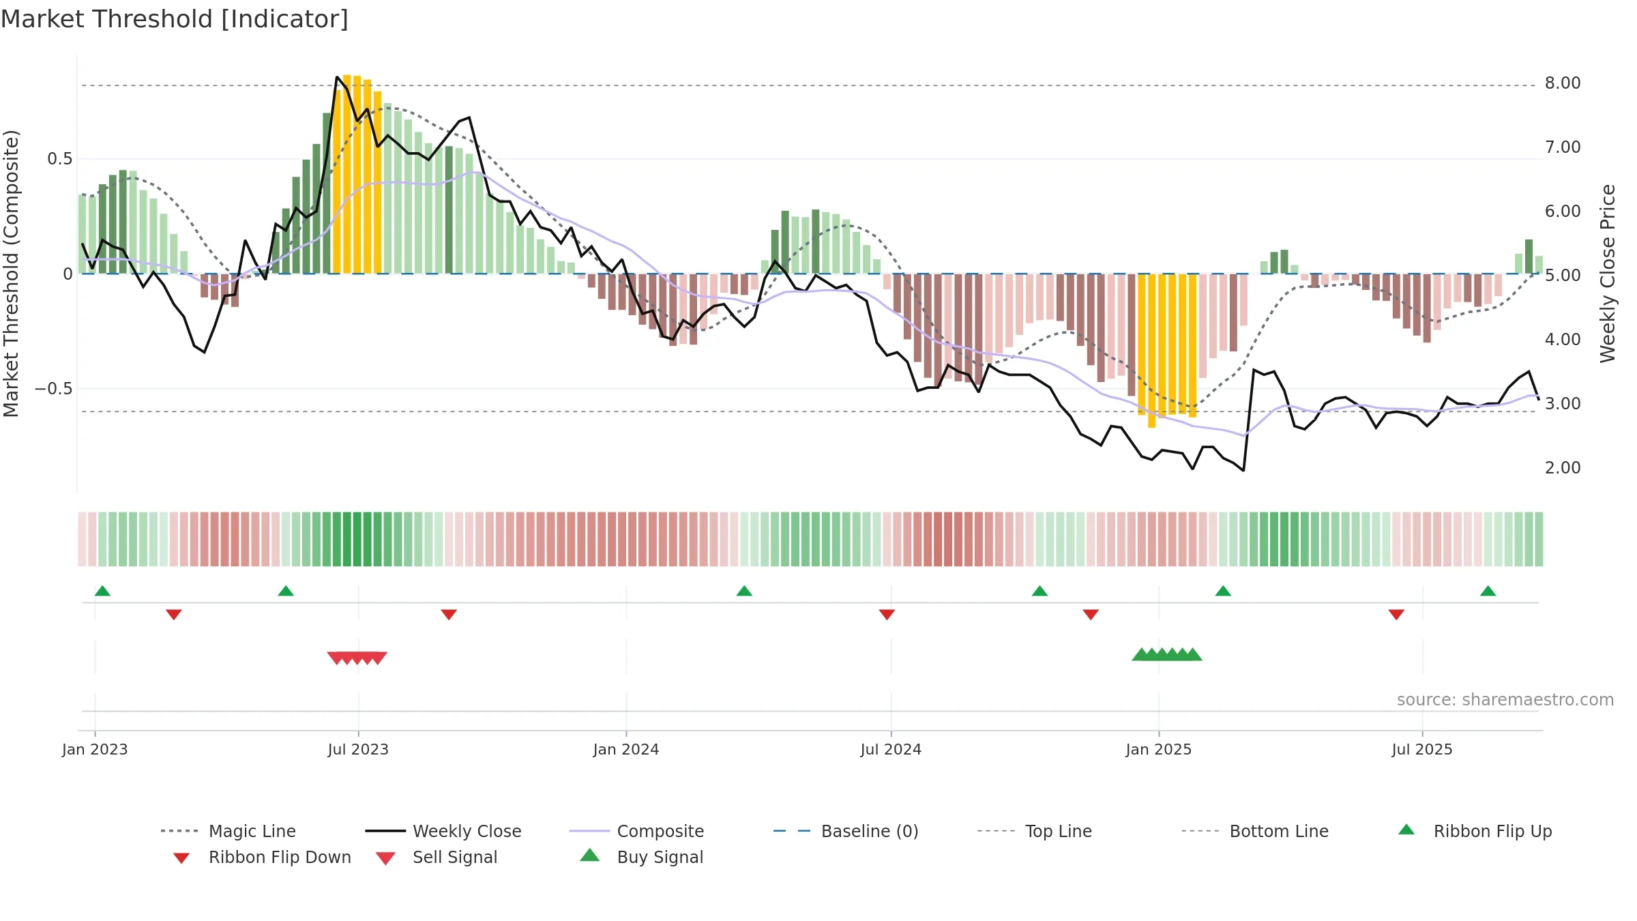Screen dimensions: 1637x921
Task: Click the 2.00 price axis label
Action: (x=1563, y=468)
